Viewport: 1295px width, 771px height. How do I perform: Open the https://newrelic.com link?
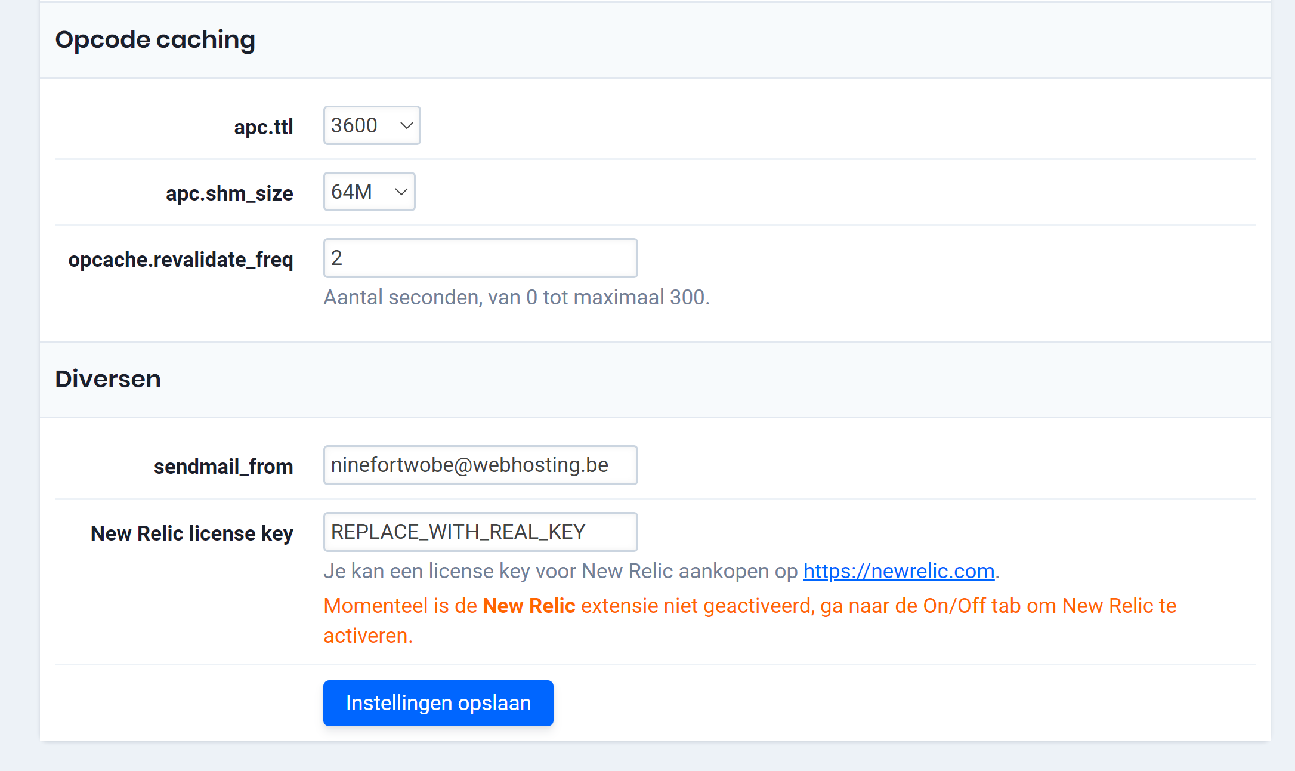898,571
